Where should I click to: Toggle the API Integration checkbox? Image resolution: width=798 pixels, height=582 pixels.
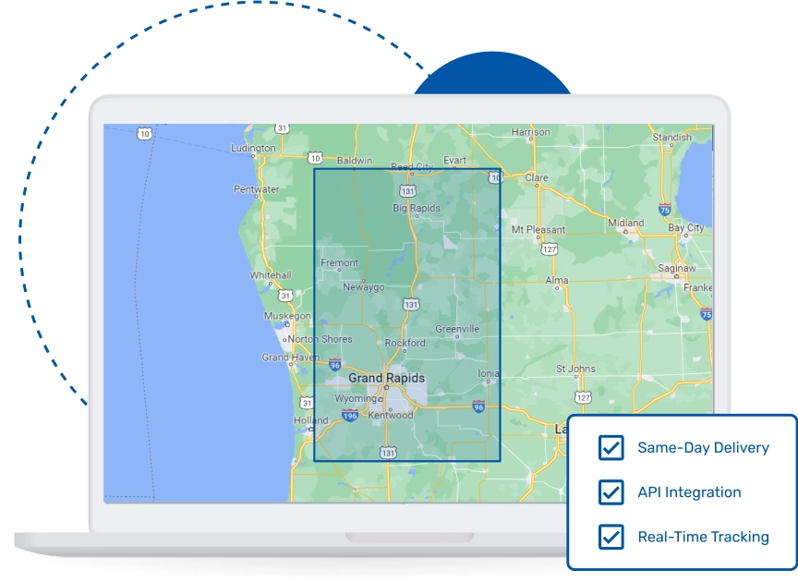click(x=611, y=492)
